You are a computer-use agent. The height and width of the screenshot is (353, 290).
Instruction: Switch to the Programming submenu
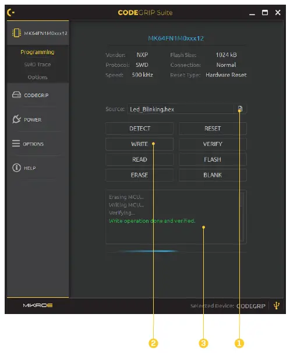coord(37,52)
